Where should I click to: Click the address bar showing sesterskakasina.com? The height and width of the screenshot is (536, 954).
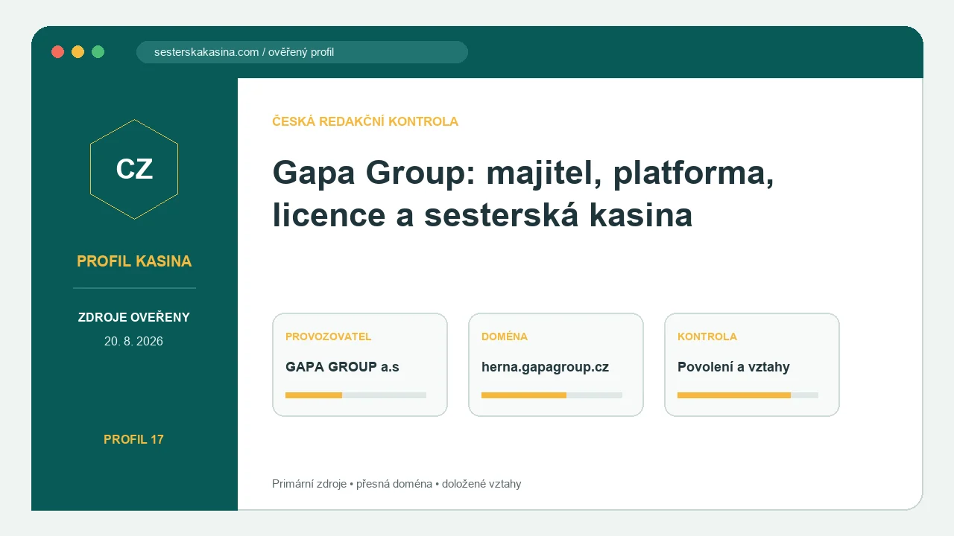(302, 52)
